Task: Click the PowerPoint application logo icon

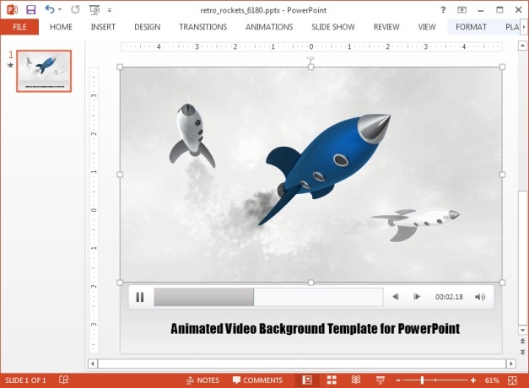Action: click(x=13, y=10)
